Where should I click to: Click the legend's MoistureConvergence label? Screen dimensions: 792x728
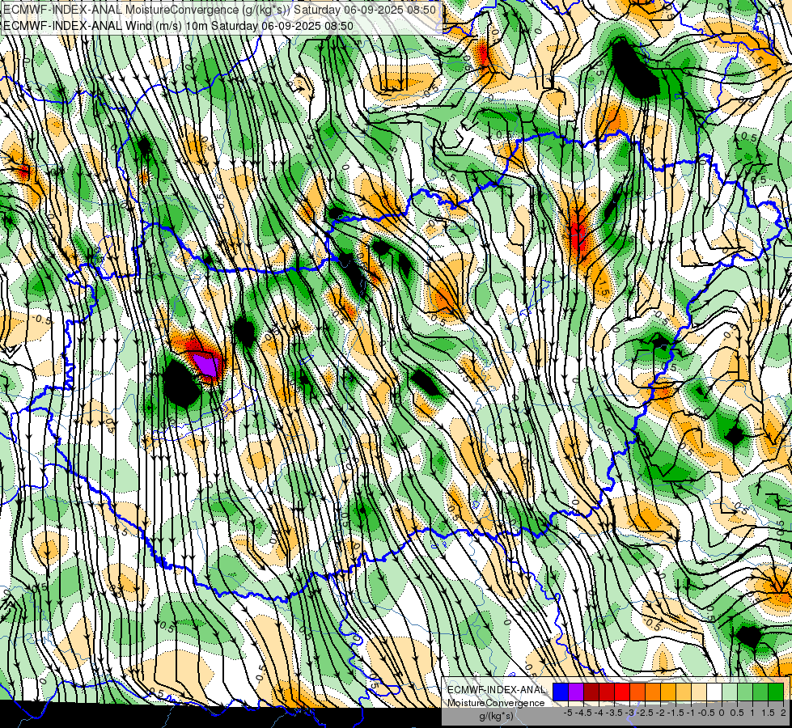496,703
